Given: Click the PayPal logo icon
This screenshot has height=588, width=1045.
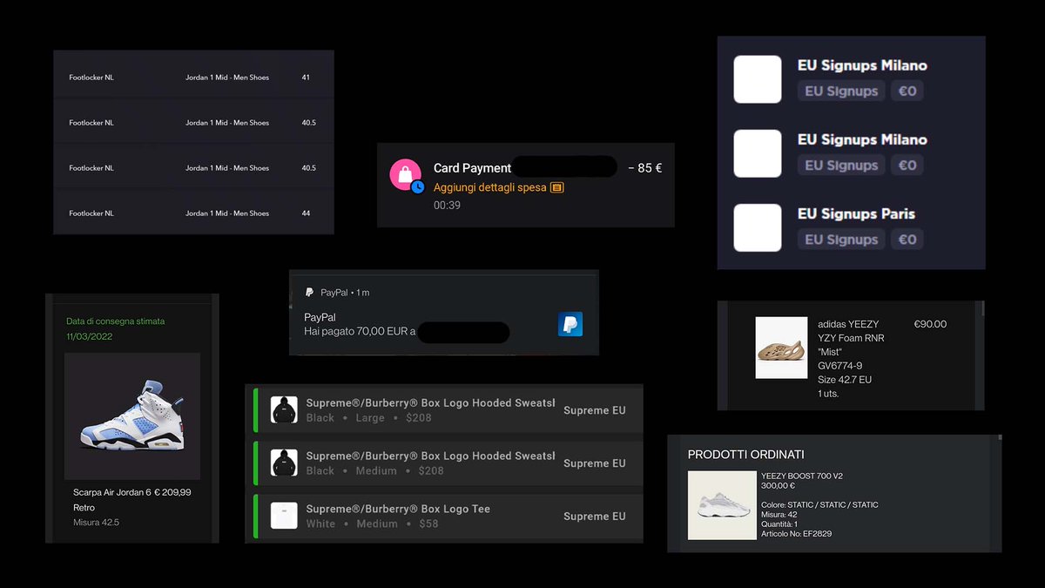Looking at the screenshot, I should tap(570, 322).
